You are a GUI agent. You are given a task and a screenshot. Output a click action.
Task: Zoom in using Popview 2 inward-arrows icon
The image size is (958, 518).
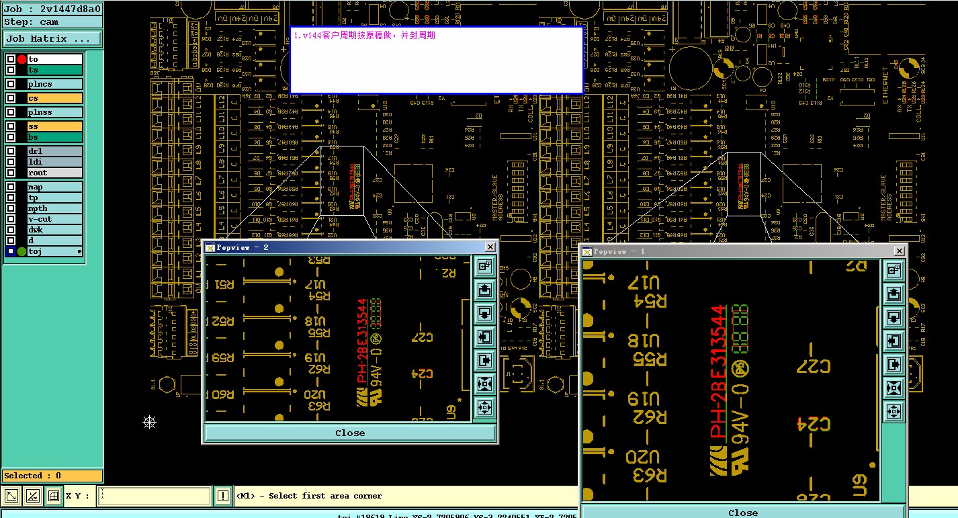point(484,384)
